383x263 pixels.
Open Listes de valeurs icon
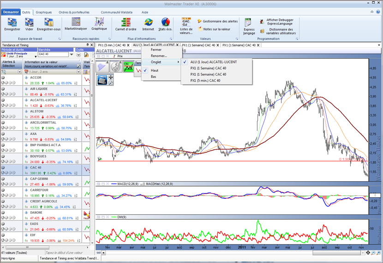pyautogui.click(x=186, y=22)
